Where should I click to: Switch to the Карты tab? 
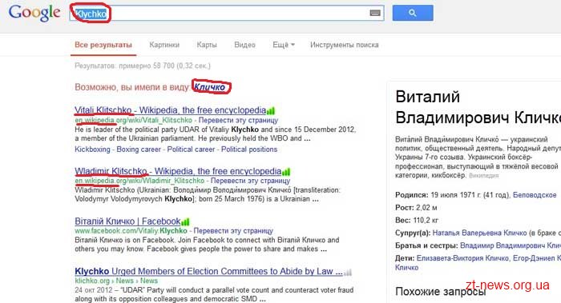[x=207, y=45]
